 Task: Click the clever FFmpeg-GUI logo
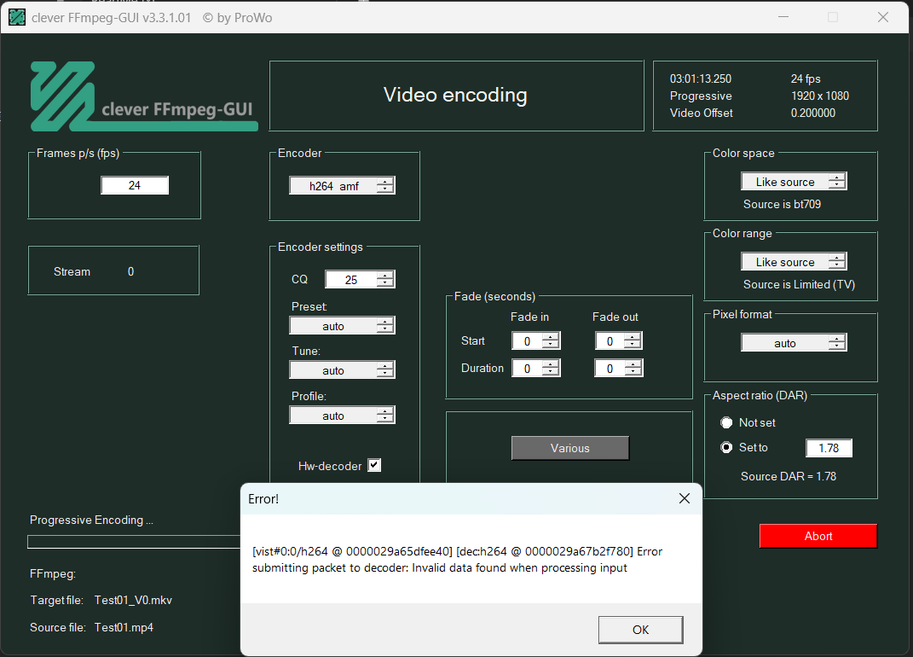[x=143, y=96]
